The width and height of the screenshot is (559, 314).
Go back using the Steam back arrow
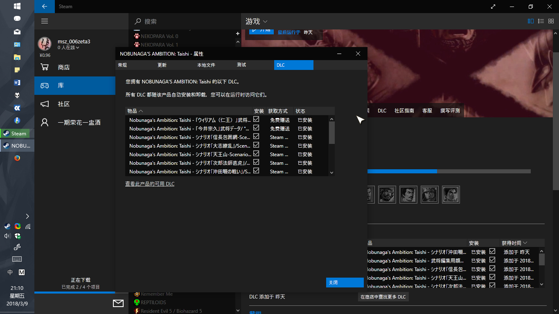(x=45, y=7)
